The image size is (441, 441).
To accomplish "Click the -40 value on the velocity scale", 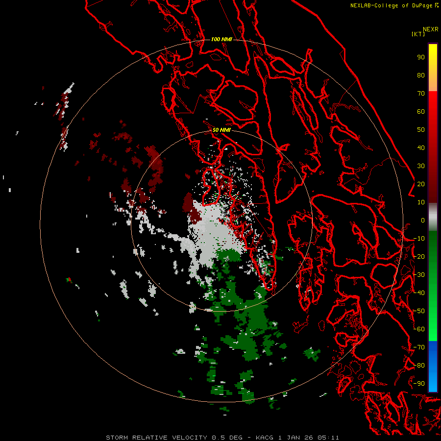I will click(x=419, y=293).
